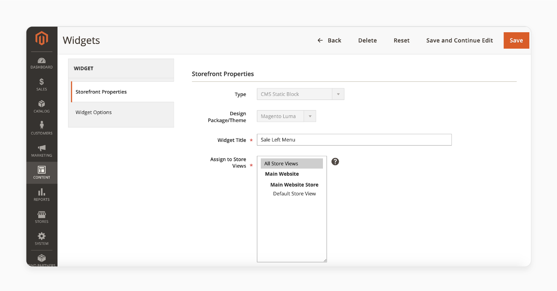Open the Customers sidebar menu

click(x=42, y=129)
